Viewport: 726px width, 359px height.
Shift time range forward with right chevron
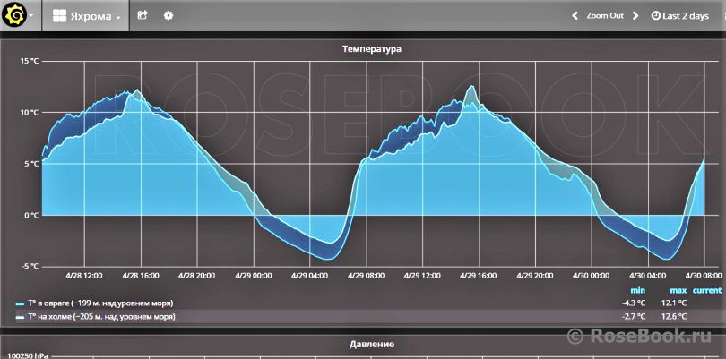click(635, 16)
